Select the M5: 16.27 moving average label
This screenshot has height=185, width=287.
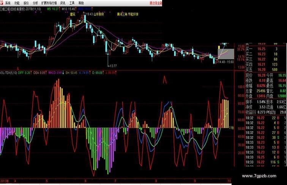click(53, 9)
